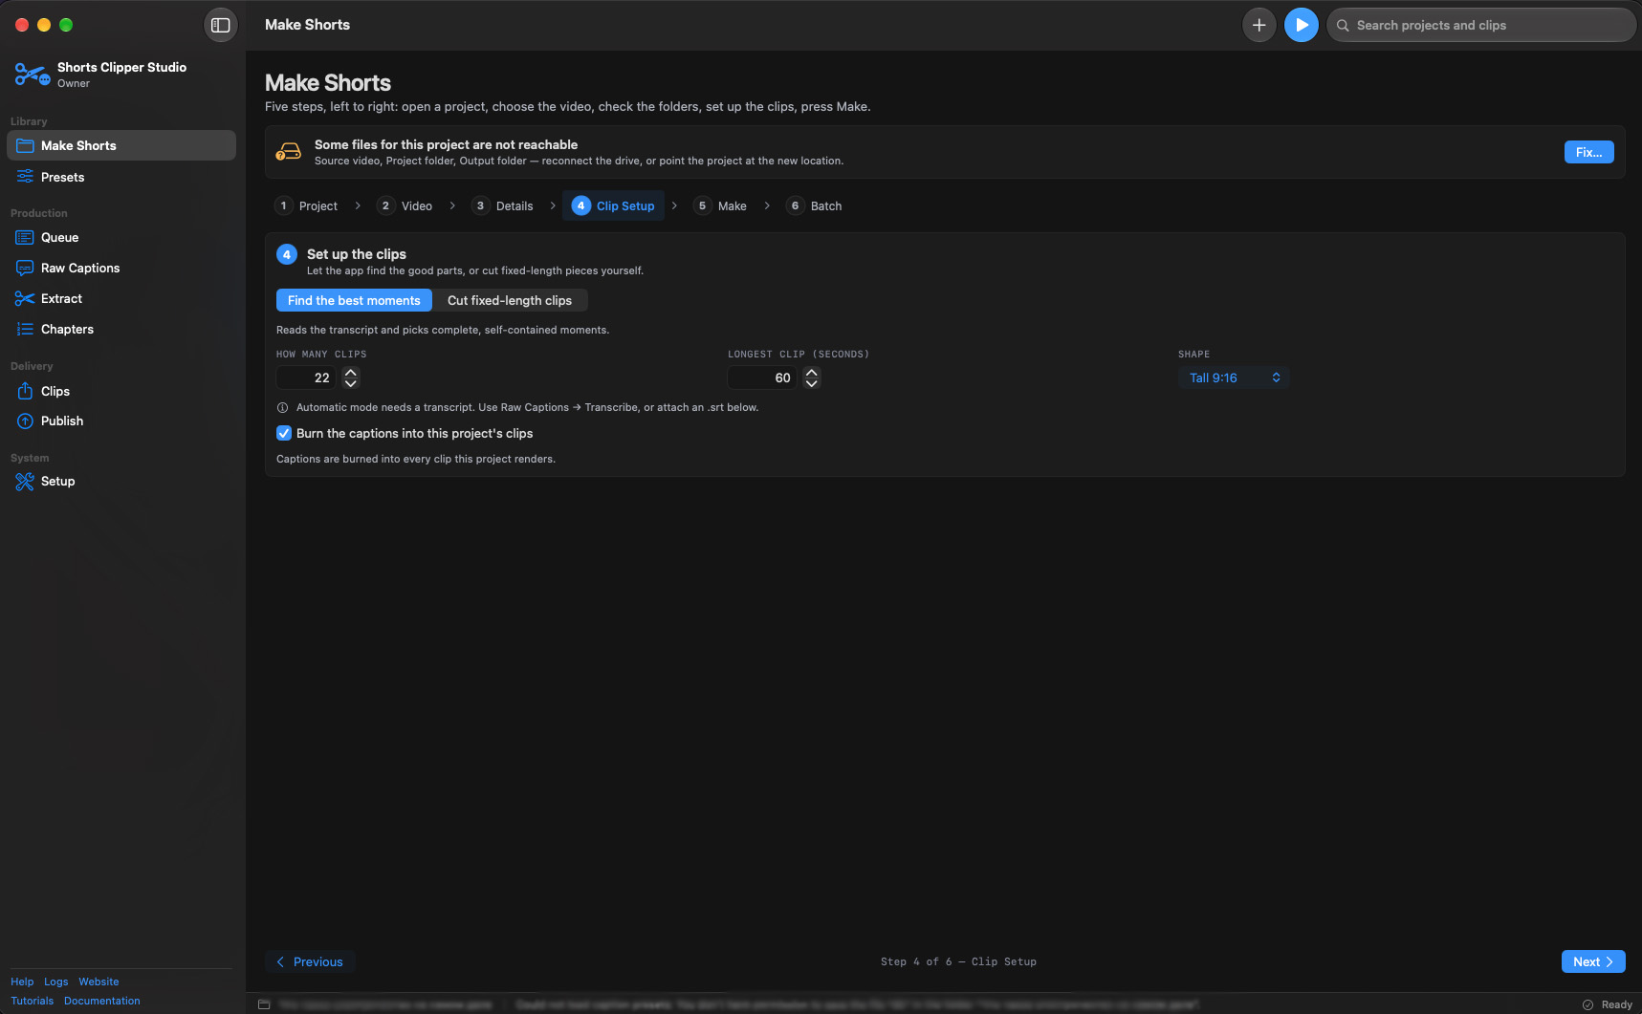Screen dimensions: 1642x1014
Task: Go to step 5 Make
Action: (x=720, y=205)
